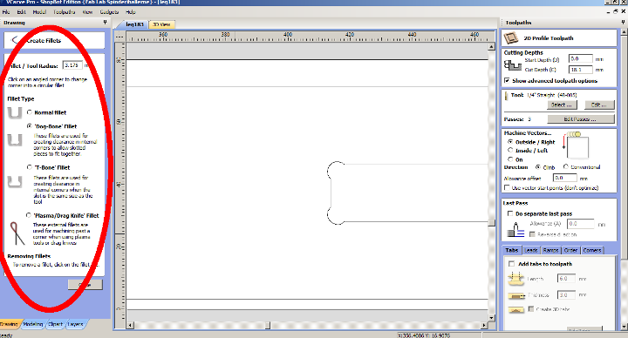The image size is (628, 338).
Task: Toggle Create 3D tabs checkbox
Action: (x=530, y=308)
